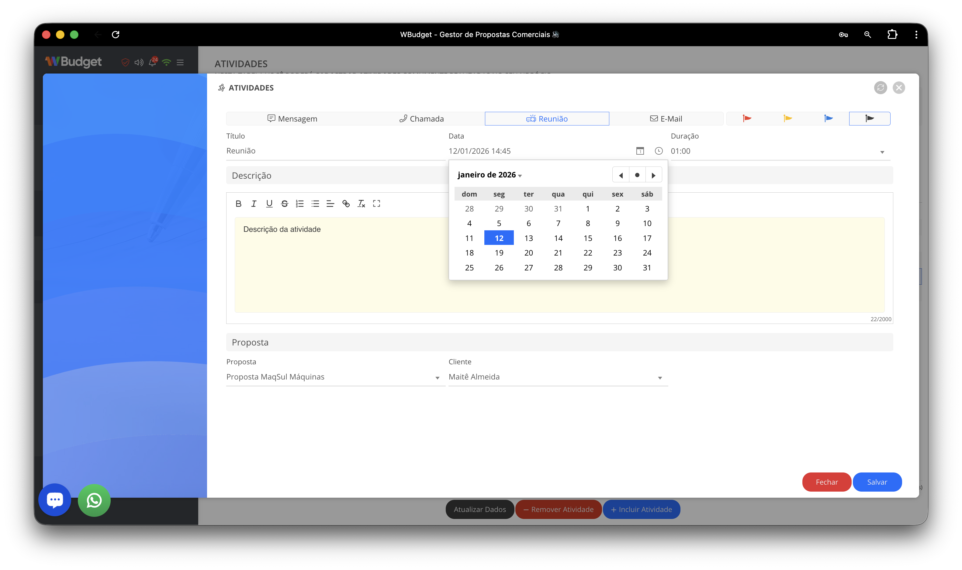Select day 20 in the calendar
962x570 pixels.
tap(528, 253)
